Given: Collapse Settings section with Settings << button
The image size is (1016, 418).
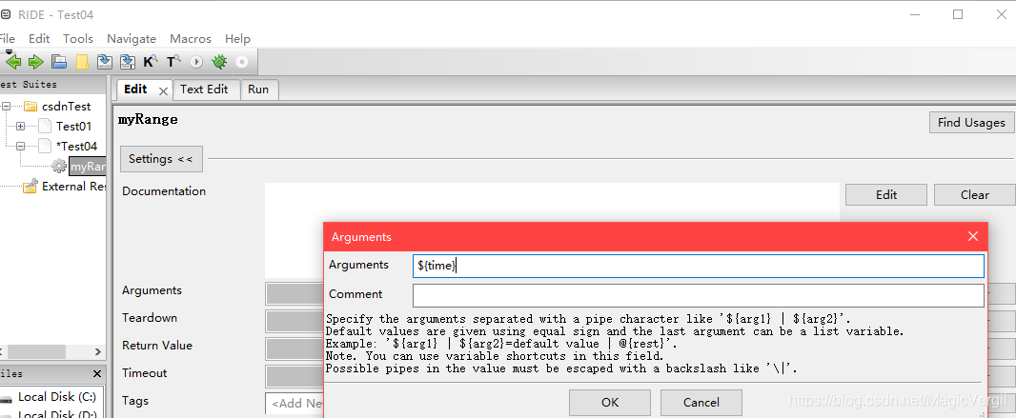Looking at the screenshot, I should point(161,158).
